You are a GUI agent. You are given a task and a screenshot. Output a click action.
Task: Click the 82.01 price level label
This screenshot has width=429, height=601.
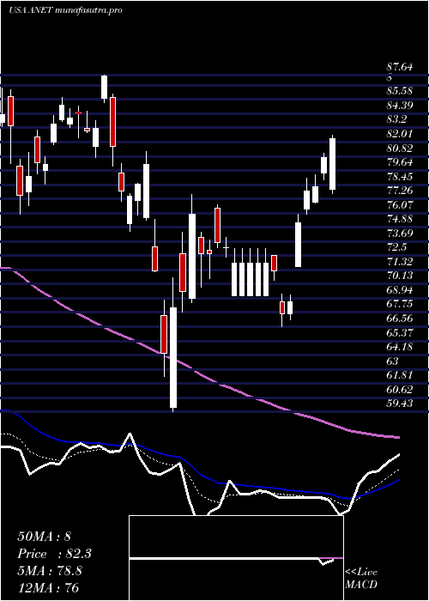400,134
